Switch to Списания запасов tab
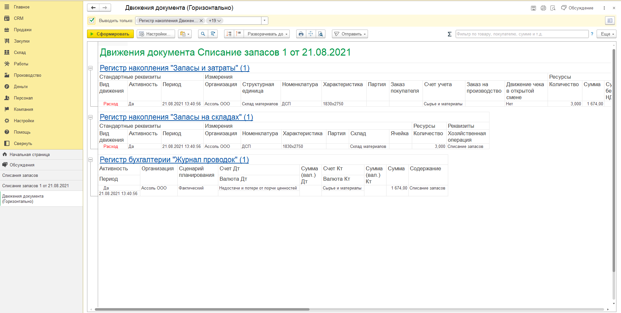This screenshot has width=621, height=313. 41,175
